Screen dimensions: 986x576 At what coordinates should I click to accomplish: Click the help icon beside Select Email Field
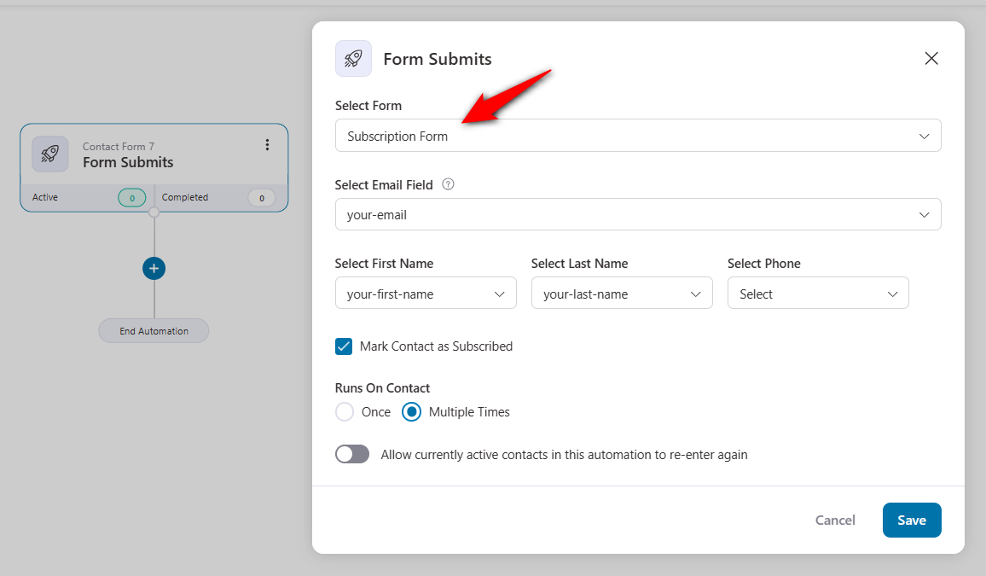pos(448,184)
